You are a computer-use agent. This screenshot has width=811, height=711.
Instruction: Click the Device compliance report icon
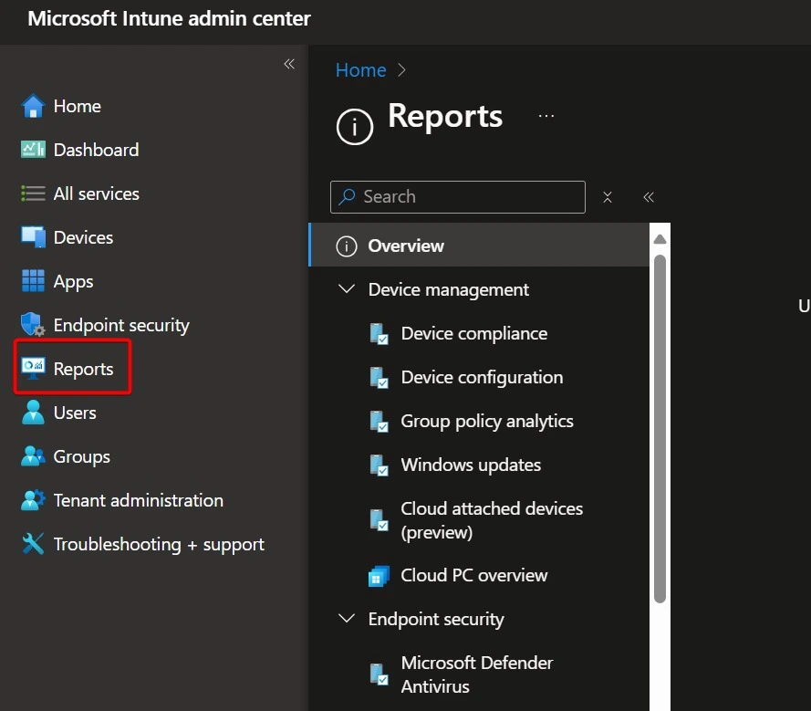380,334
